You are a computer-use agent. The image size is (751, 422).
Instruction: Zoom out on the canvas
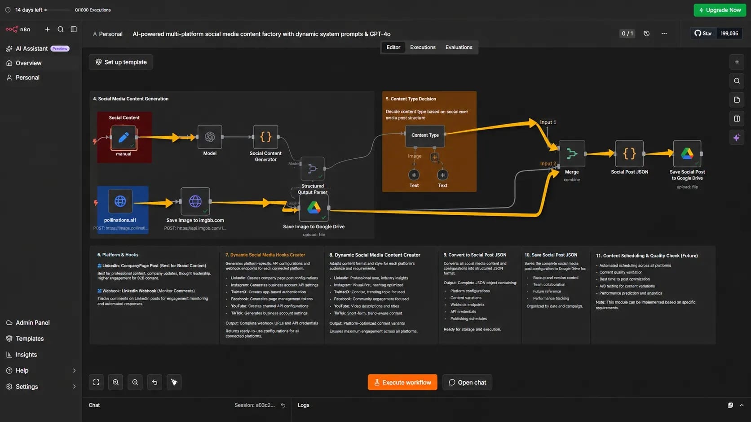(x=135, y=383)
